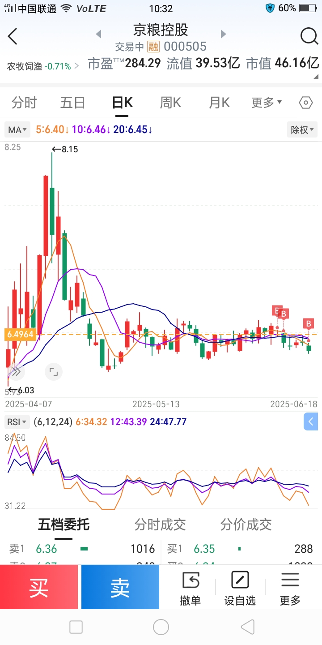This screenshot has width=322, height=645.
Task: Open 农牧饲渔 sector chevron
Action: pos(76,66)
